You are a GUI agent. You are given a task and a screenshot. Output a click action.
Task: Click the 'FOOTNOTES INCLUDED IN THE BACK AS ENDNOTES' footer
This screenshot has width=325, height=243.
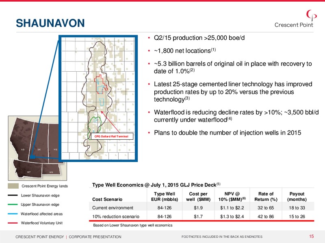(222, 237)
